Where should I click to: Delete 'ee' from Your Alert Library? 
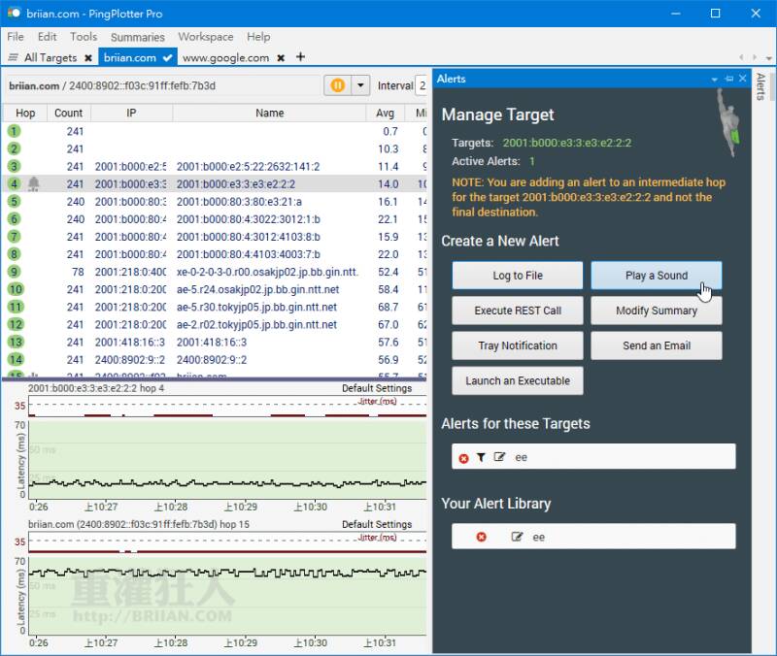pyautogui.click(x=481, y=538)
